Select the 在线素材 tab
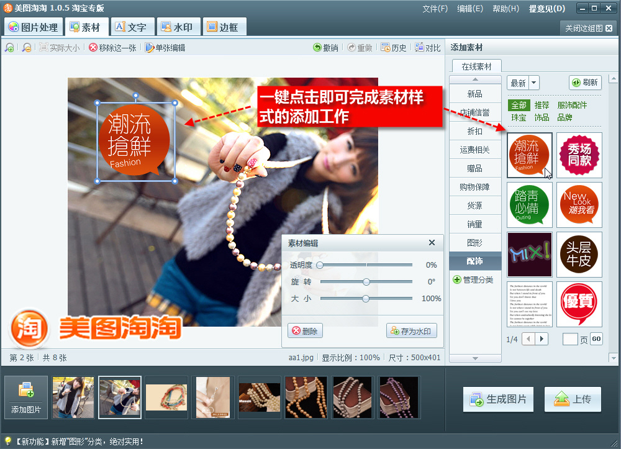This screenshot has height=449, width=621. pos(476,66)
